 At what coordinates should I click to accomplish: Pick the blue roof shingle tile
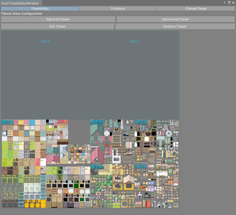coord(32,122)
